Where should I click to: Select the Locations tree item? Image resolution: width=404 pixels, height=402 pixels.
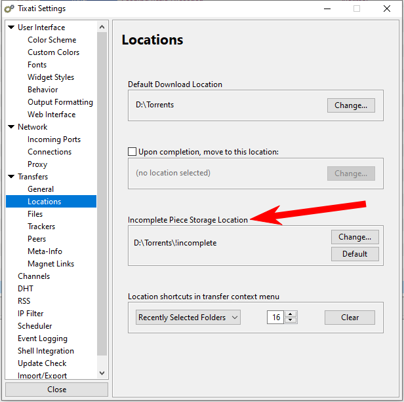[51, 202]
